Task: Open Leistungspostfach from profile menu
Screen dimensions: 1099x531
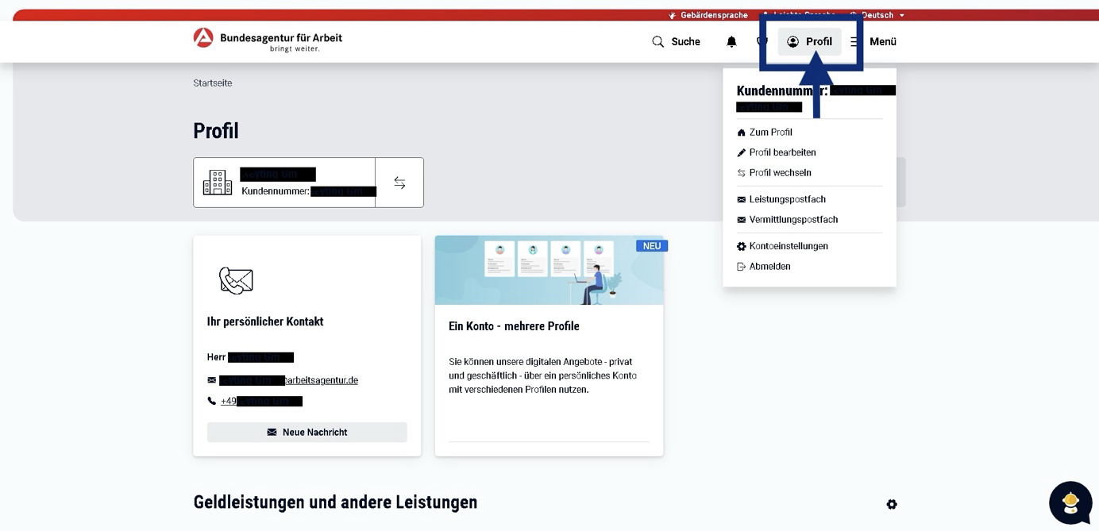Action: pos(787,199)
